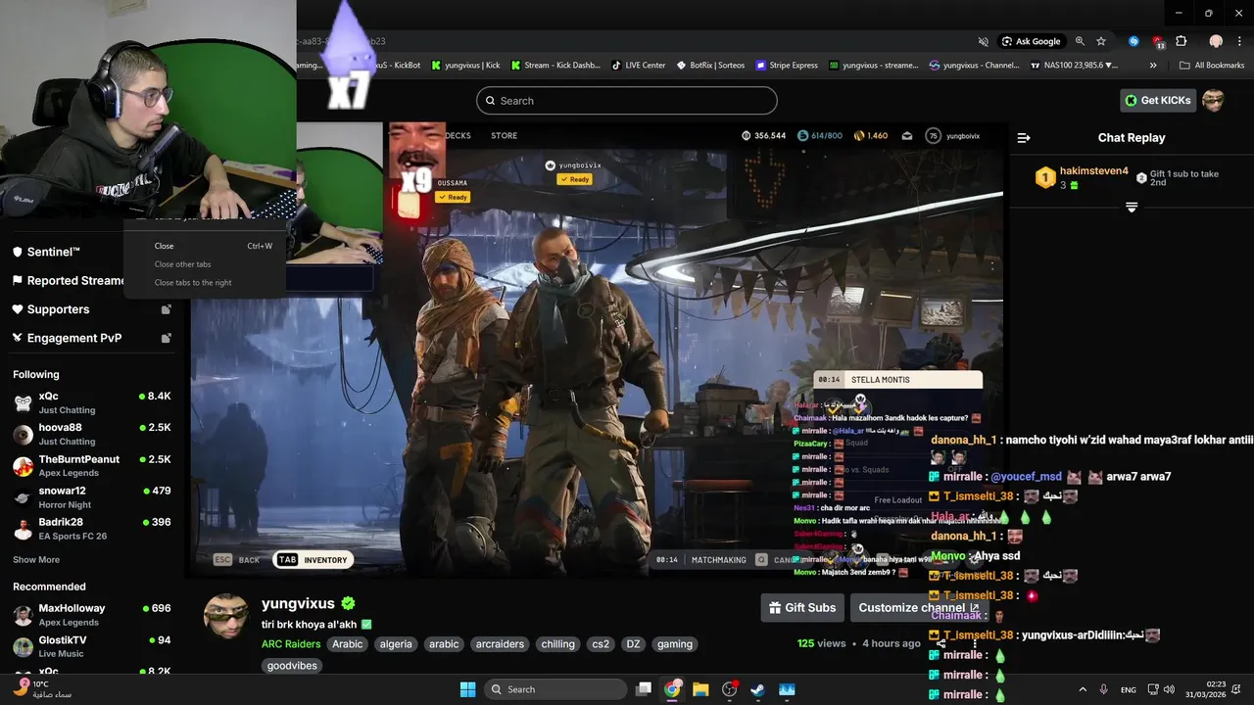The height and width of the screenshot is (705, 1254).
Task: Open the zoom magnifier icon in the address bar
Action: click(1080, 41)
